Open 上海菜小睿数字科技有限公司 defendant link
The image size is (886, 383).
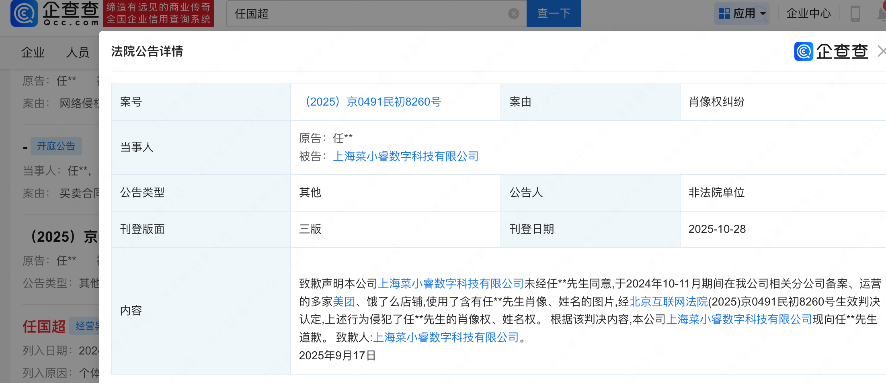coord(406,156)
